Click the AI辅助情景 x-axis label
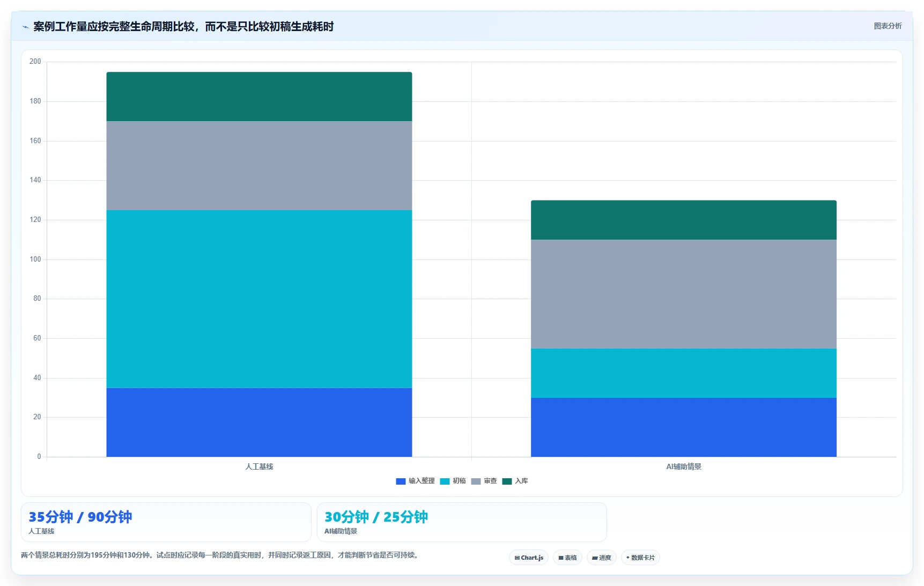The height and width of the screenshot is (586, 924). tap(683, 466)
